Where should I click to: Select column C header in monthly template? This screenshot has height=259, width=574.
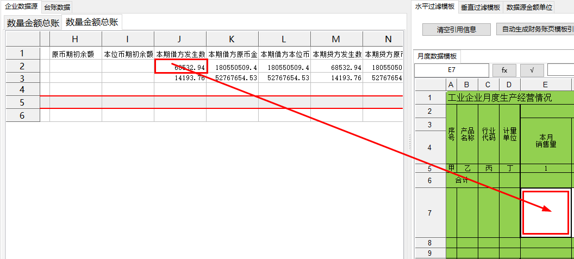488,85
